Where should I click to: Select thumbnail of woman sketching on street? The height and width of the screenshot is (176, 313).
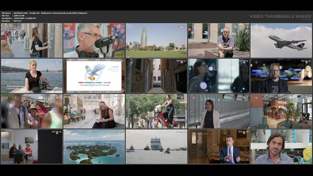coord(94,111)
